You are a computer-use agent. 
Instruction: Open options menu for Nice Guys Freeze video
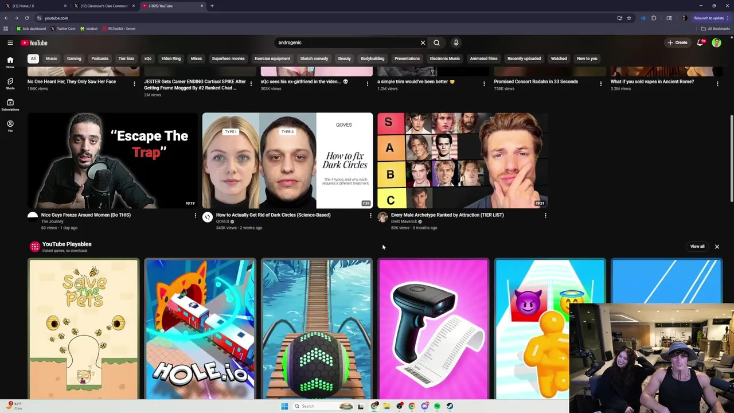point(195,216)
